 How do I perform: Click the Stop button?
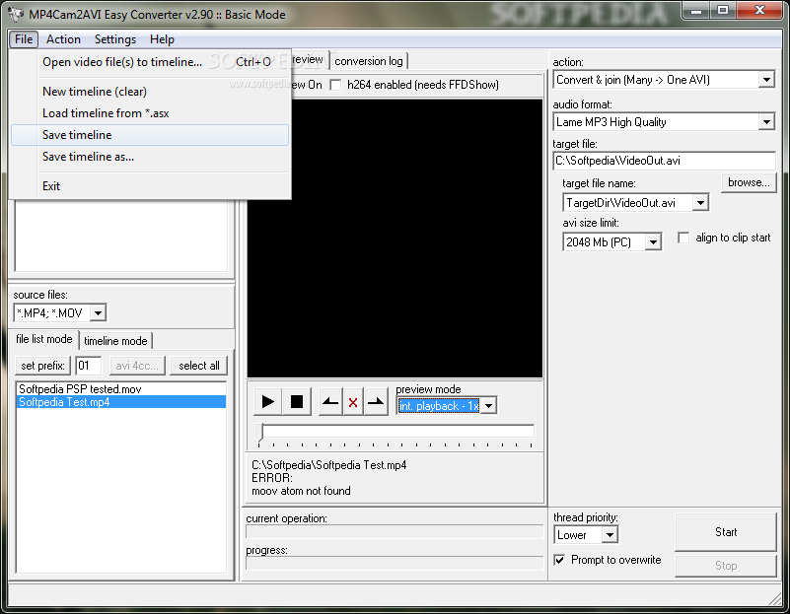coord(726,566)
